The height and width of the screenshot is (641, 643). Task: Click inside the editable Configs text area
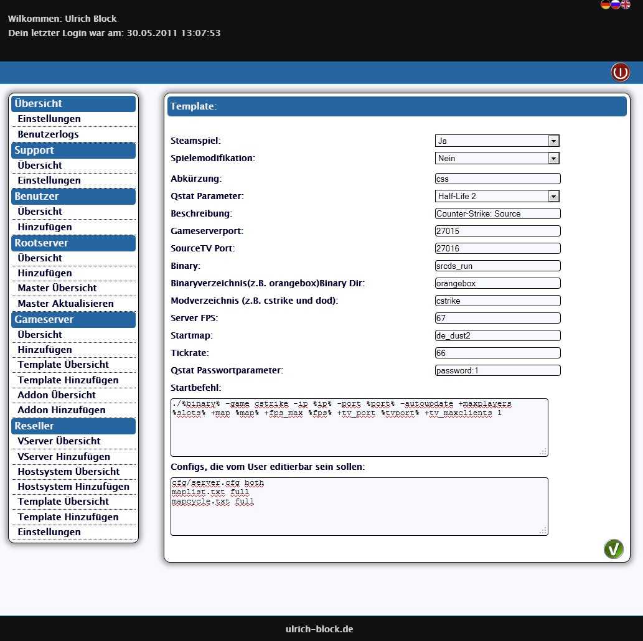point(359,507)
